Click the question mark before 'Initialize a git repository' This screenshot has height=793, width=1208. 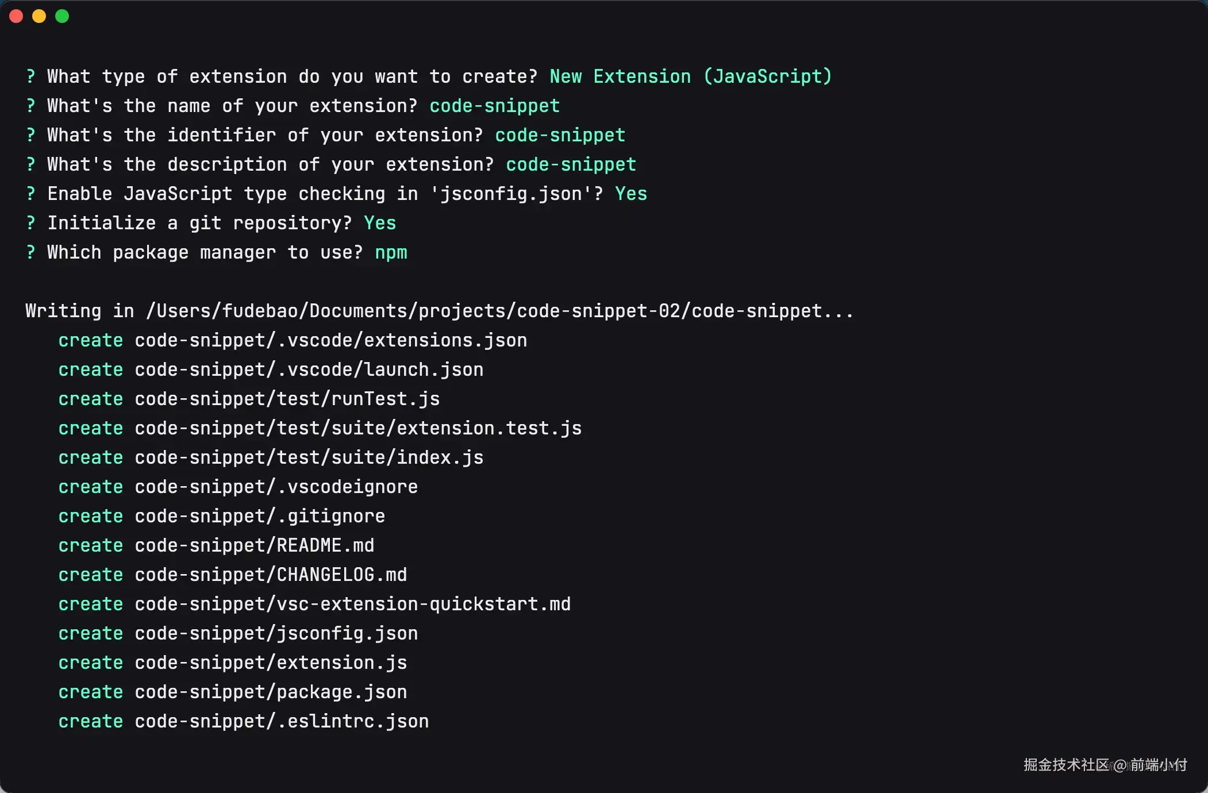coord(30,223)
